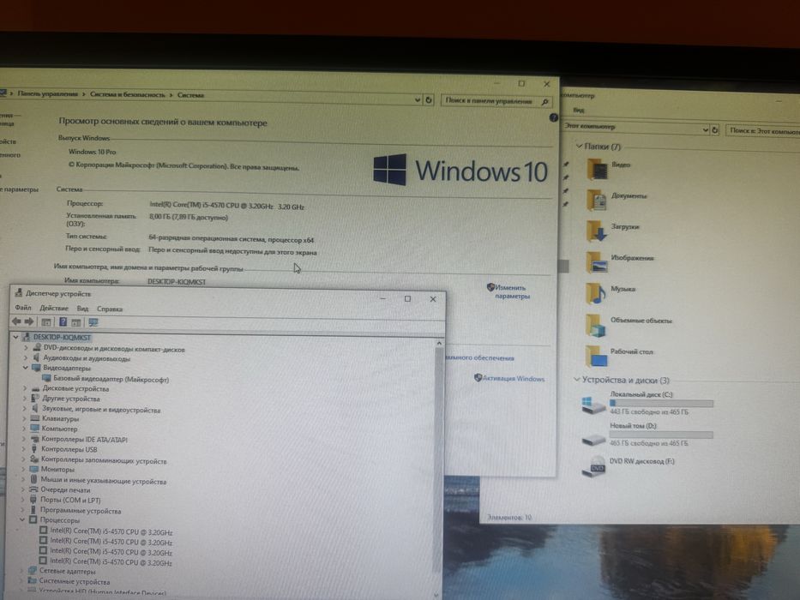Click the blue Help icon in Device Manager toolbar
This screenshot has width=800, height=600.
(x=63, y=322)
